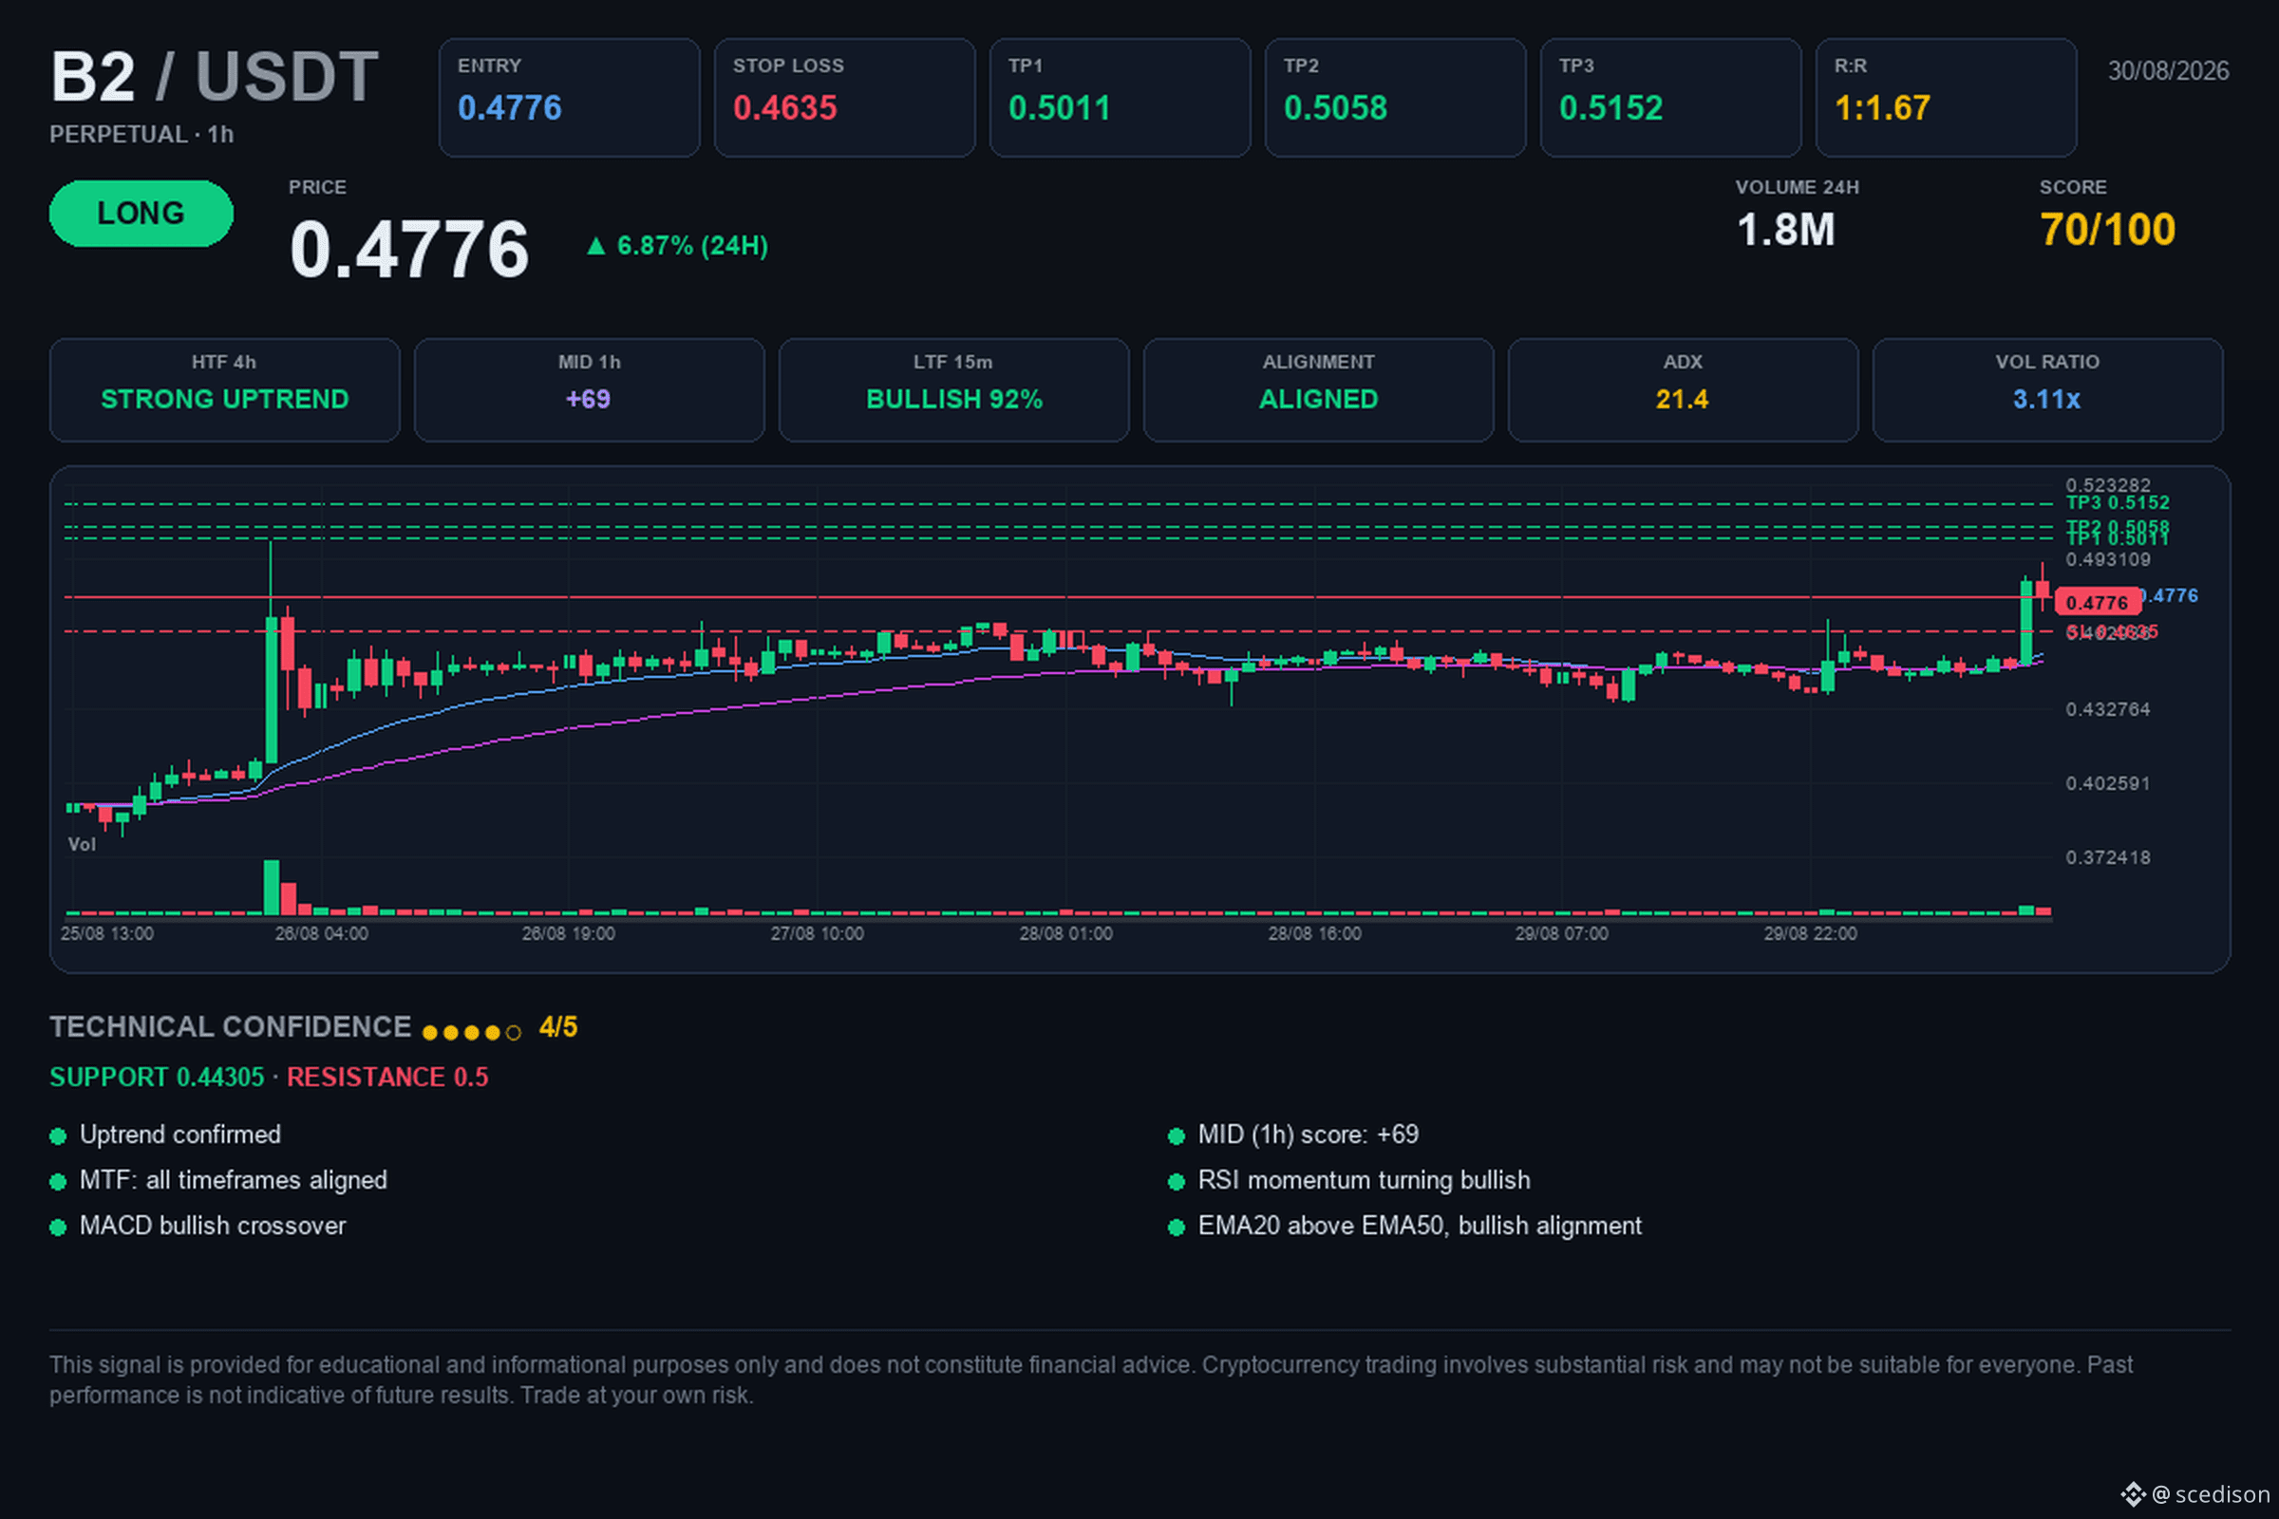The image size is (2279, 1519).
Task: Click the '26/08 19:00' time axis label
Action: tap(568, 934)
